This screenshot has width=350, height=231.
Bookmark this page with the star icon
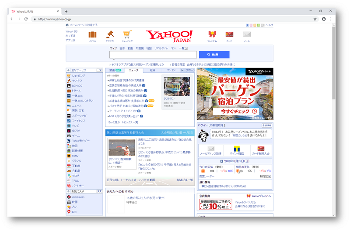coord(315,19)
